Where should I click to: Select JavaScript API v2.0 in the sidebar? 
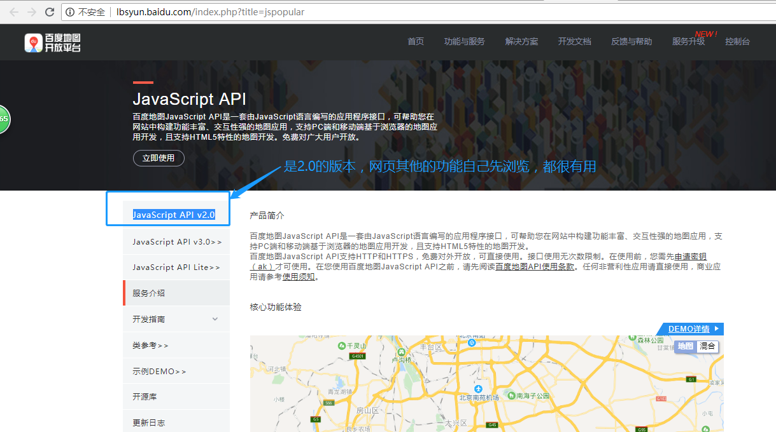(x=174, y=215)
